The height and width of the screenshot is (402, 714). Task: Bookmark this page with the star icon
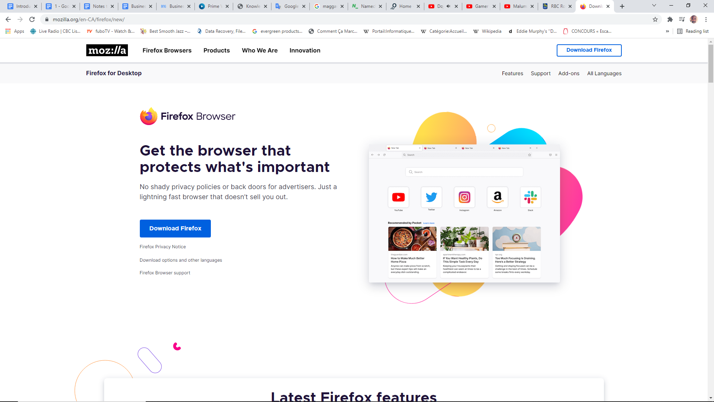(x=655, y=19)
